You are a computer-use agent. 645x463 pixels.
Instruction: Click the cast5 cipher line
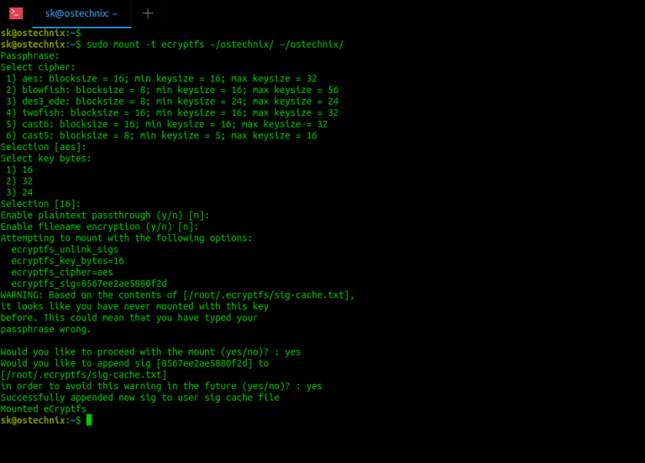click(x=161, y=135)
